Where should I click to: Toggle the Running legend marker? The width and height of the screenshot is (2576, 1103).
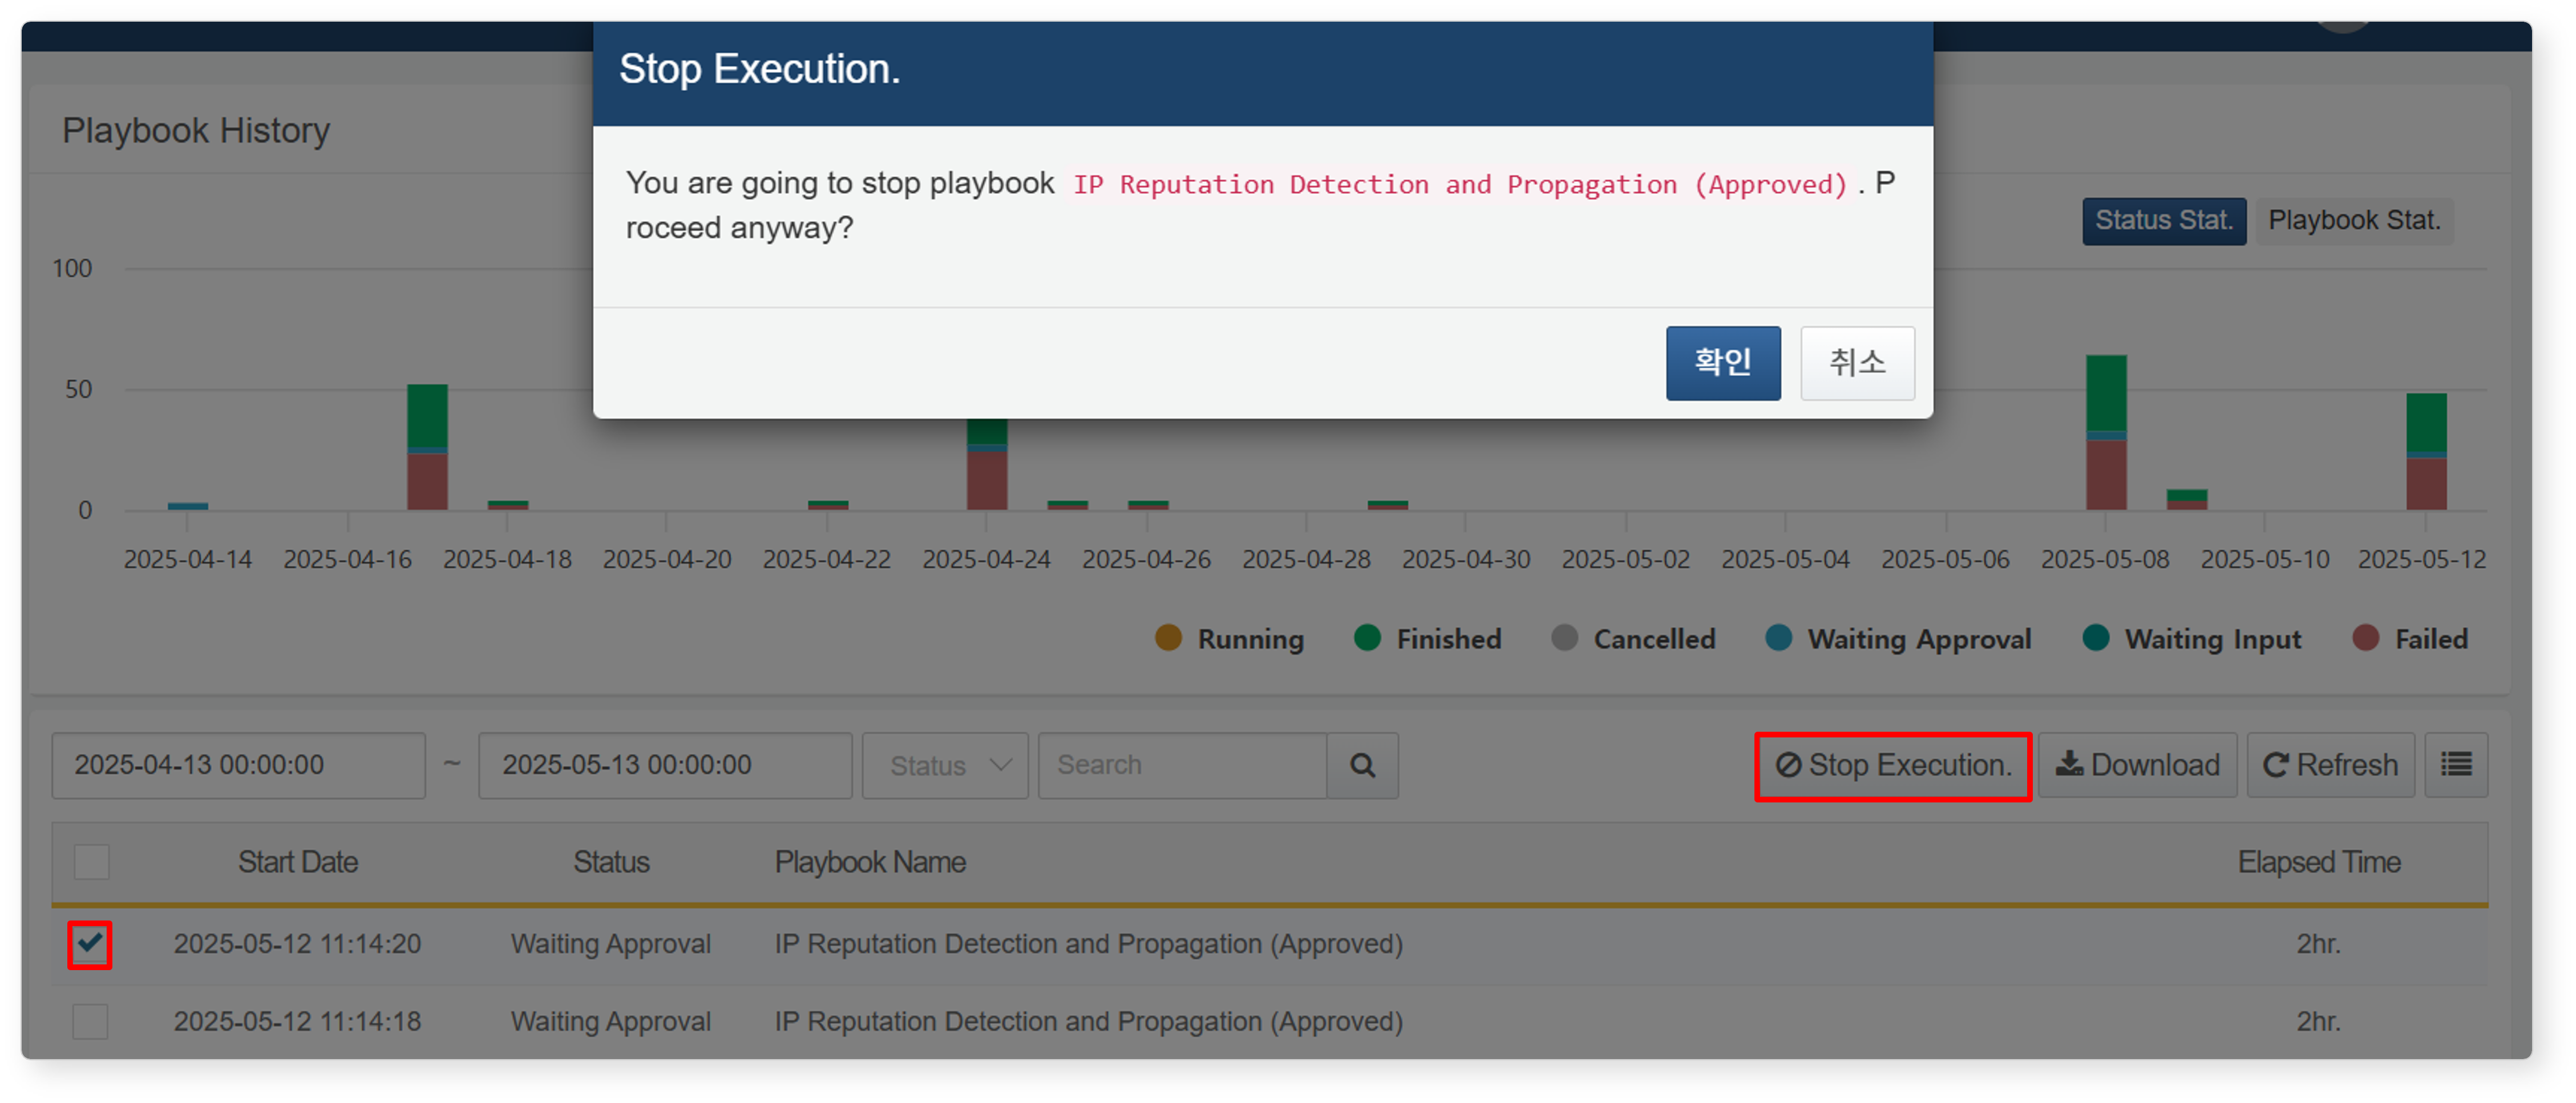pyautogui.click(x=1167, y=638)
